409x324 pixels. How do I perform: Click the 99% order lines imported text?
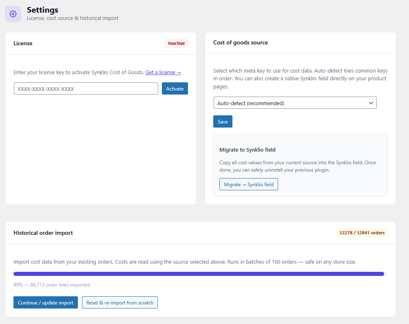pos(52,285)
